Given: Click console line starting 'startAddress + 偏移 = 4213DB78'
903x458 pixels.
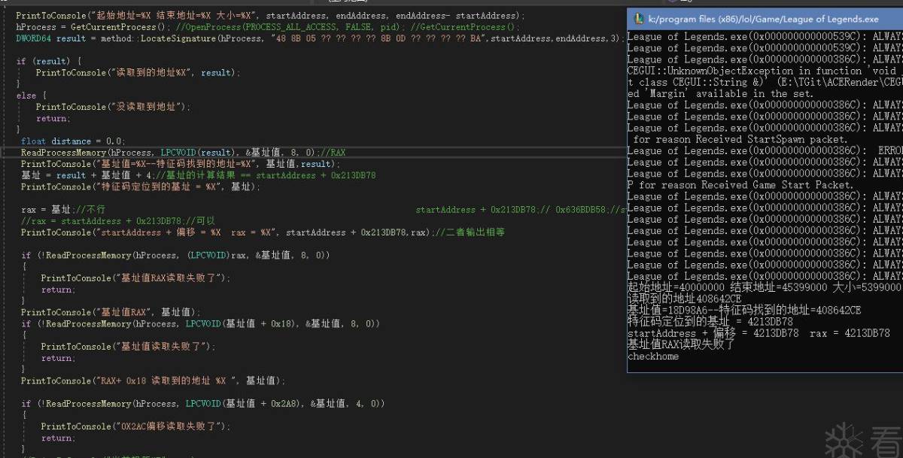Looking at the screenshot, I should click(759, 333).
